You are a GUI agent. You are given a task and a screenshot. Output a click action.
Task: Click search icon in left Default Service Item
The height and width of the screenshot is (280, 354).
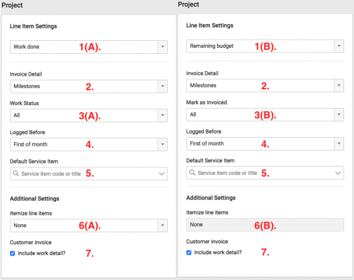pyautogui.click(x=16, y=174)
